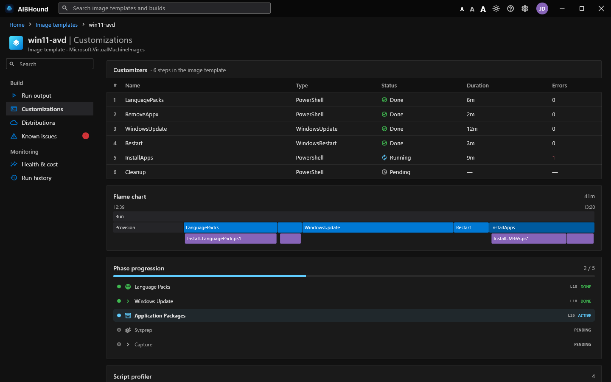Open the help question mark icon

510,8
